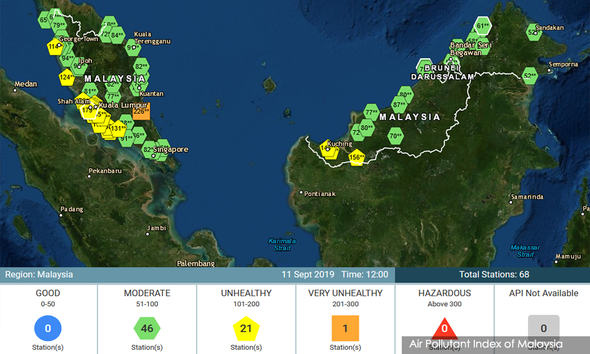Click the 'API Not Available' heading
The image size is (590, 354).
point(544,293)
